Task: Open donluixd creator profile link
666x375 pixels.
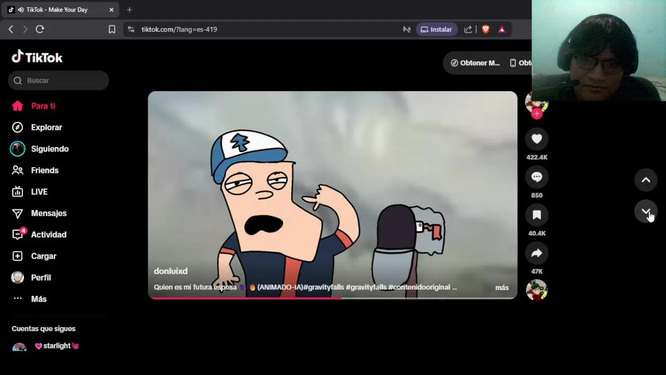Action: tap(171, 271)
